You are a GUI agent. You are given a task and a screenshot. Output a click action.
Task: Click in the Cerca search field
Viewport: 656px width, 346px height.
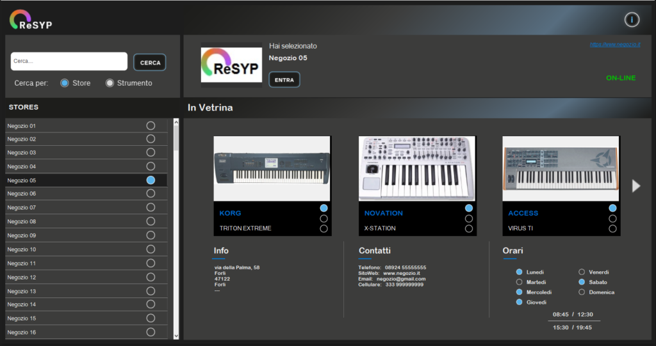(69, 61)
